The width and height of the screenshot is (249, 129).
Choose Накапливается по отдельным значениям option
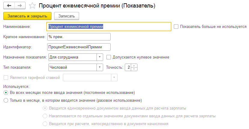(x=45, y=116)
